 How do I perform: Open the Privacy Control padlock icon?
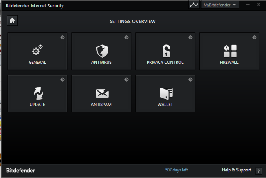pyautogui.click(x=166, y=51)
